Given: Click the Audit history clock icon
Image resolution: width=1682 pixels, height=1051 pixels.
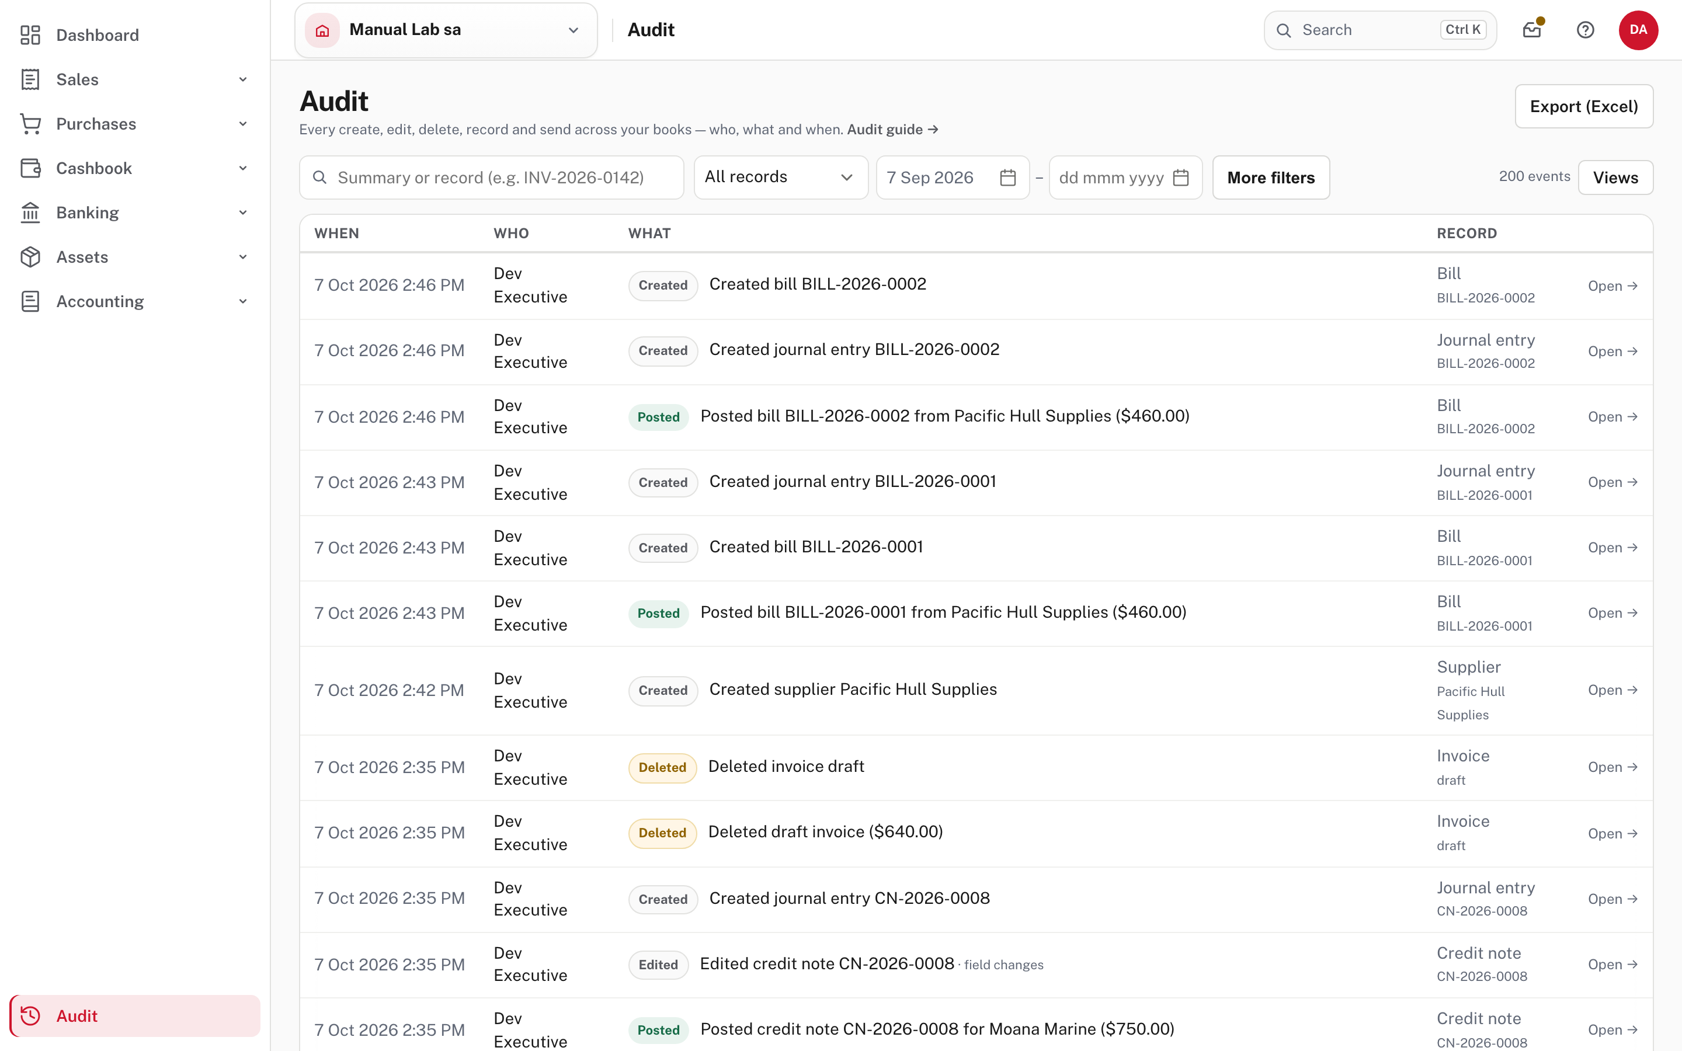Looking at the screenshot, I should 30,1015.
